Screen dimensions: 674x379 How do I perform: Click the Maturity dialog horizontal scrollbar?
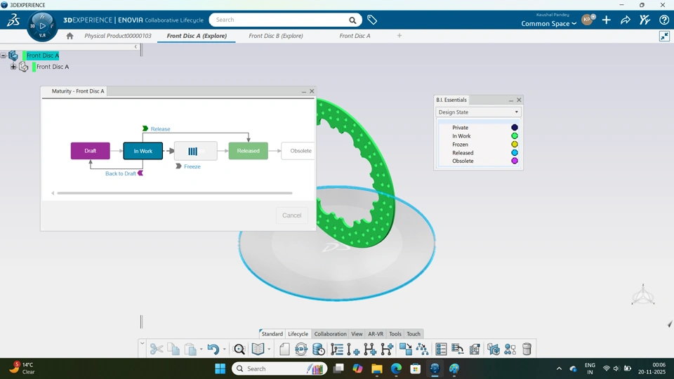point(175,194)
